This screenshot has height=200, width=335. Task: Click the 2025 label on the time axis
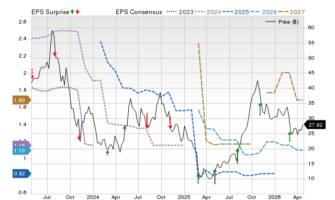184,197
